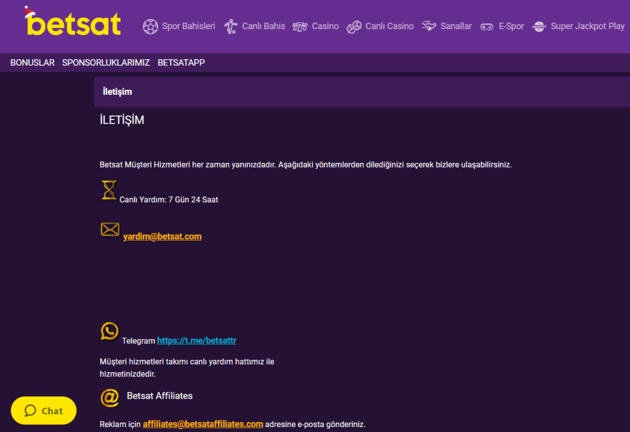This screenshot has height=432, width=630.
Task: Select Sanallar menu item
Action: pos(456,26)
